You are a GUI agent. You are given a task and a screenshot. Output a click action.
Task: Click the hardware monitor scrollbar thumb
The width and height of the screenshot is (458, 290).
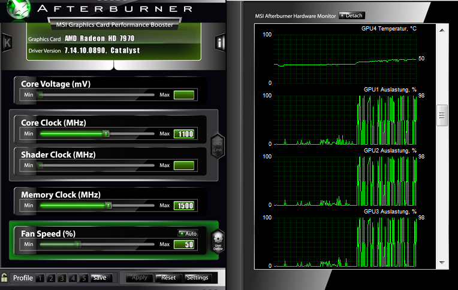coord(442,115)
